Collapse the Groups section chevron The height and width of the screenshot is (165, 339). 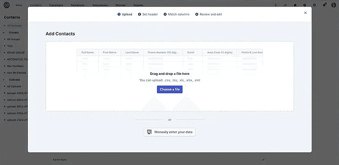click(x=4, y=32)
